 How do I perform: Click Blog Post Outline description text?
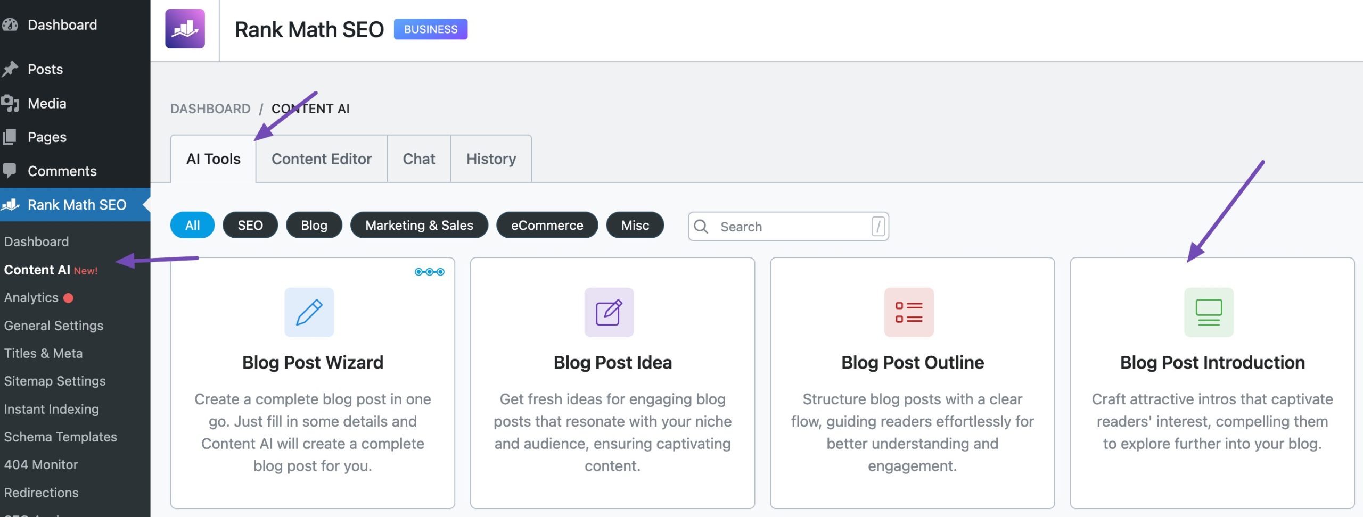(913, 432)
